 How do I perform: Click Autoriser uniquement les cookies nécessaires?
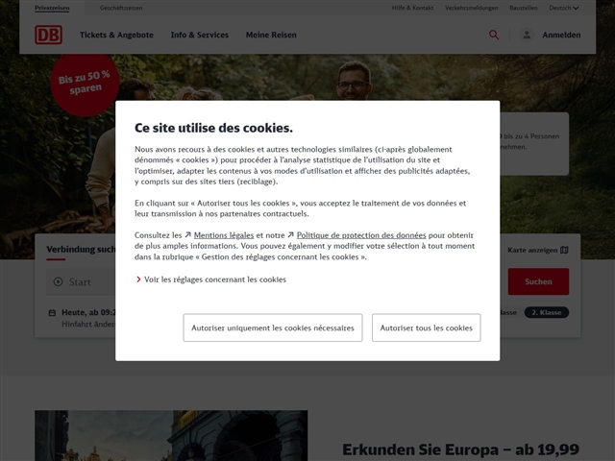pos(273,328)
